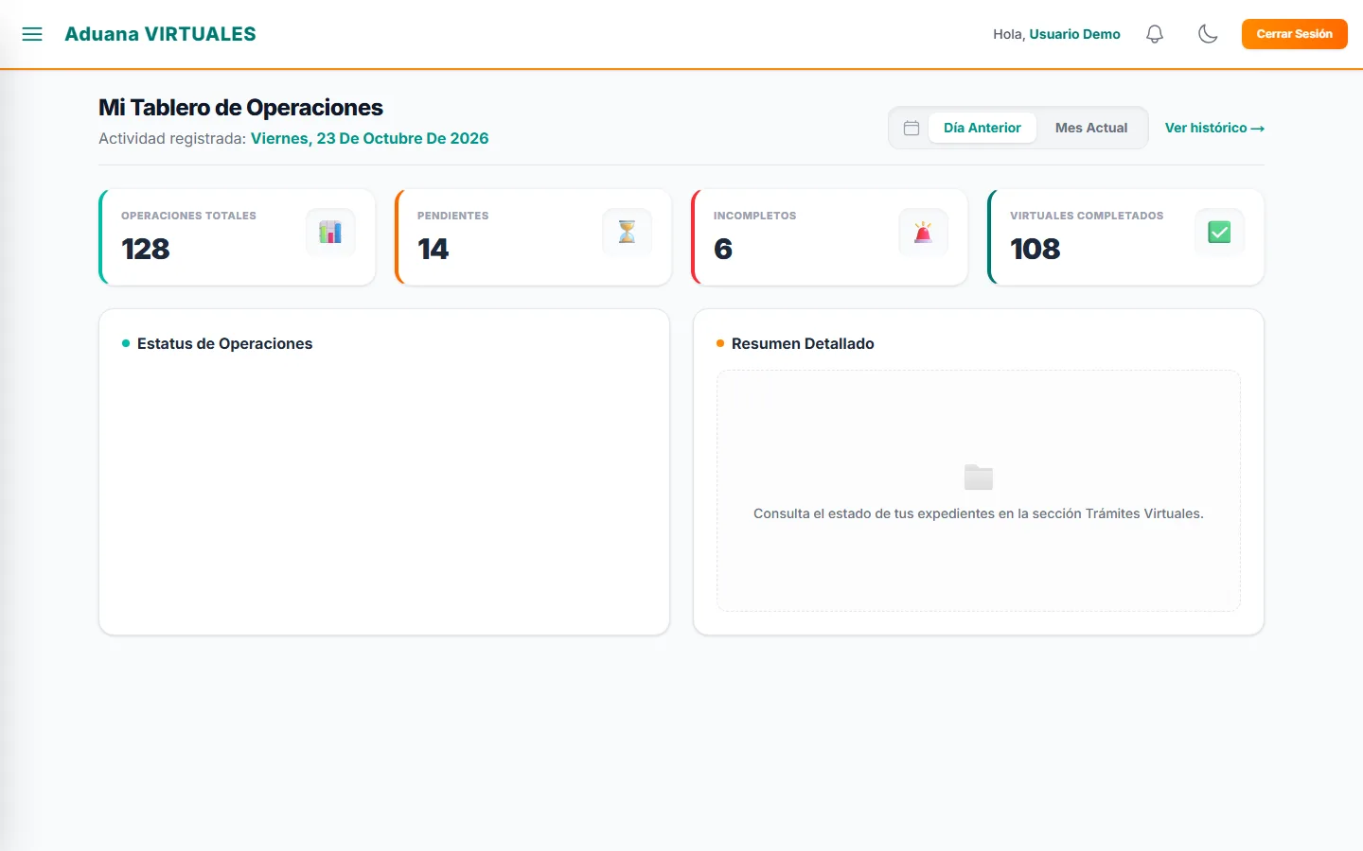The image size is (1363, 851).
Task: Click the INCOMPLETOS label
Action: (x=754, y=216)
